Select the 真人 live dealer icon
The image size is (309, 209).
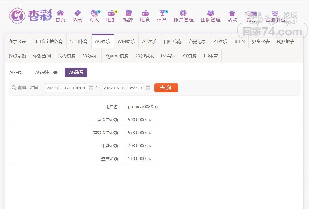(x=94, y=13)
